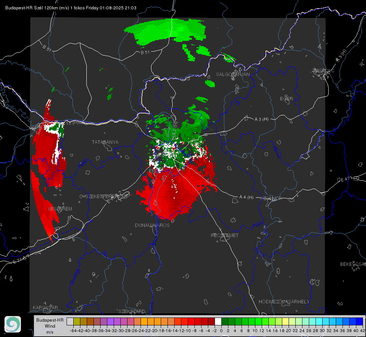Click the VESZPRÉM city label
Screen dimensions: 366x337
(x=60, y=209)
